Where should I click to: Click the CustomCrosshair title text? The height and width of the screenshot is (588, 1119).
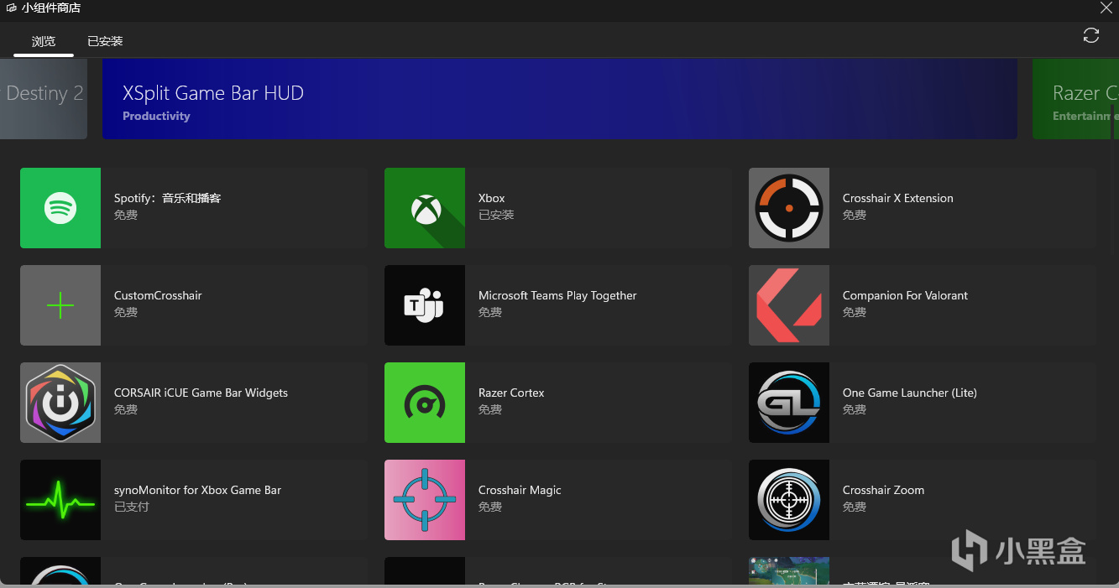coord(158,296)
